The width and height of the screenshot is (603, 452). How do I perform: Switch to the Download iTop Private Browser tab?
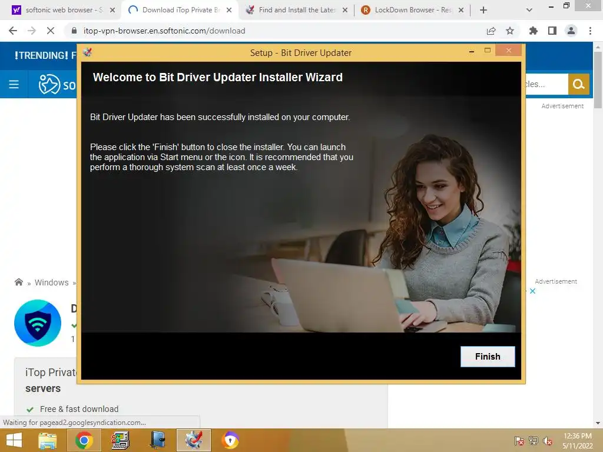click(179, 10)
